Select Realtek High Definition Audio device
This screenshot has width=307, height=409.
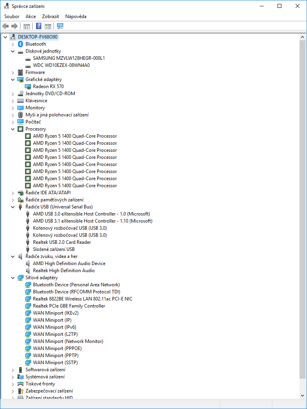click(64, 271)
